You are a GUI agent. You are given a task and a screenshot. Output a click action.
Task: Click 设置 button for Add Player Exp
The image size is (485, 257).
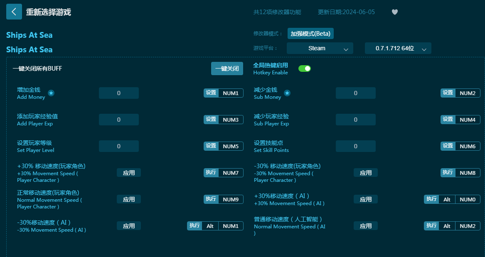[x=211, y=120]
